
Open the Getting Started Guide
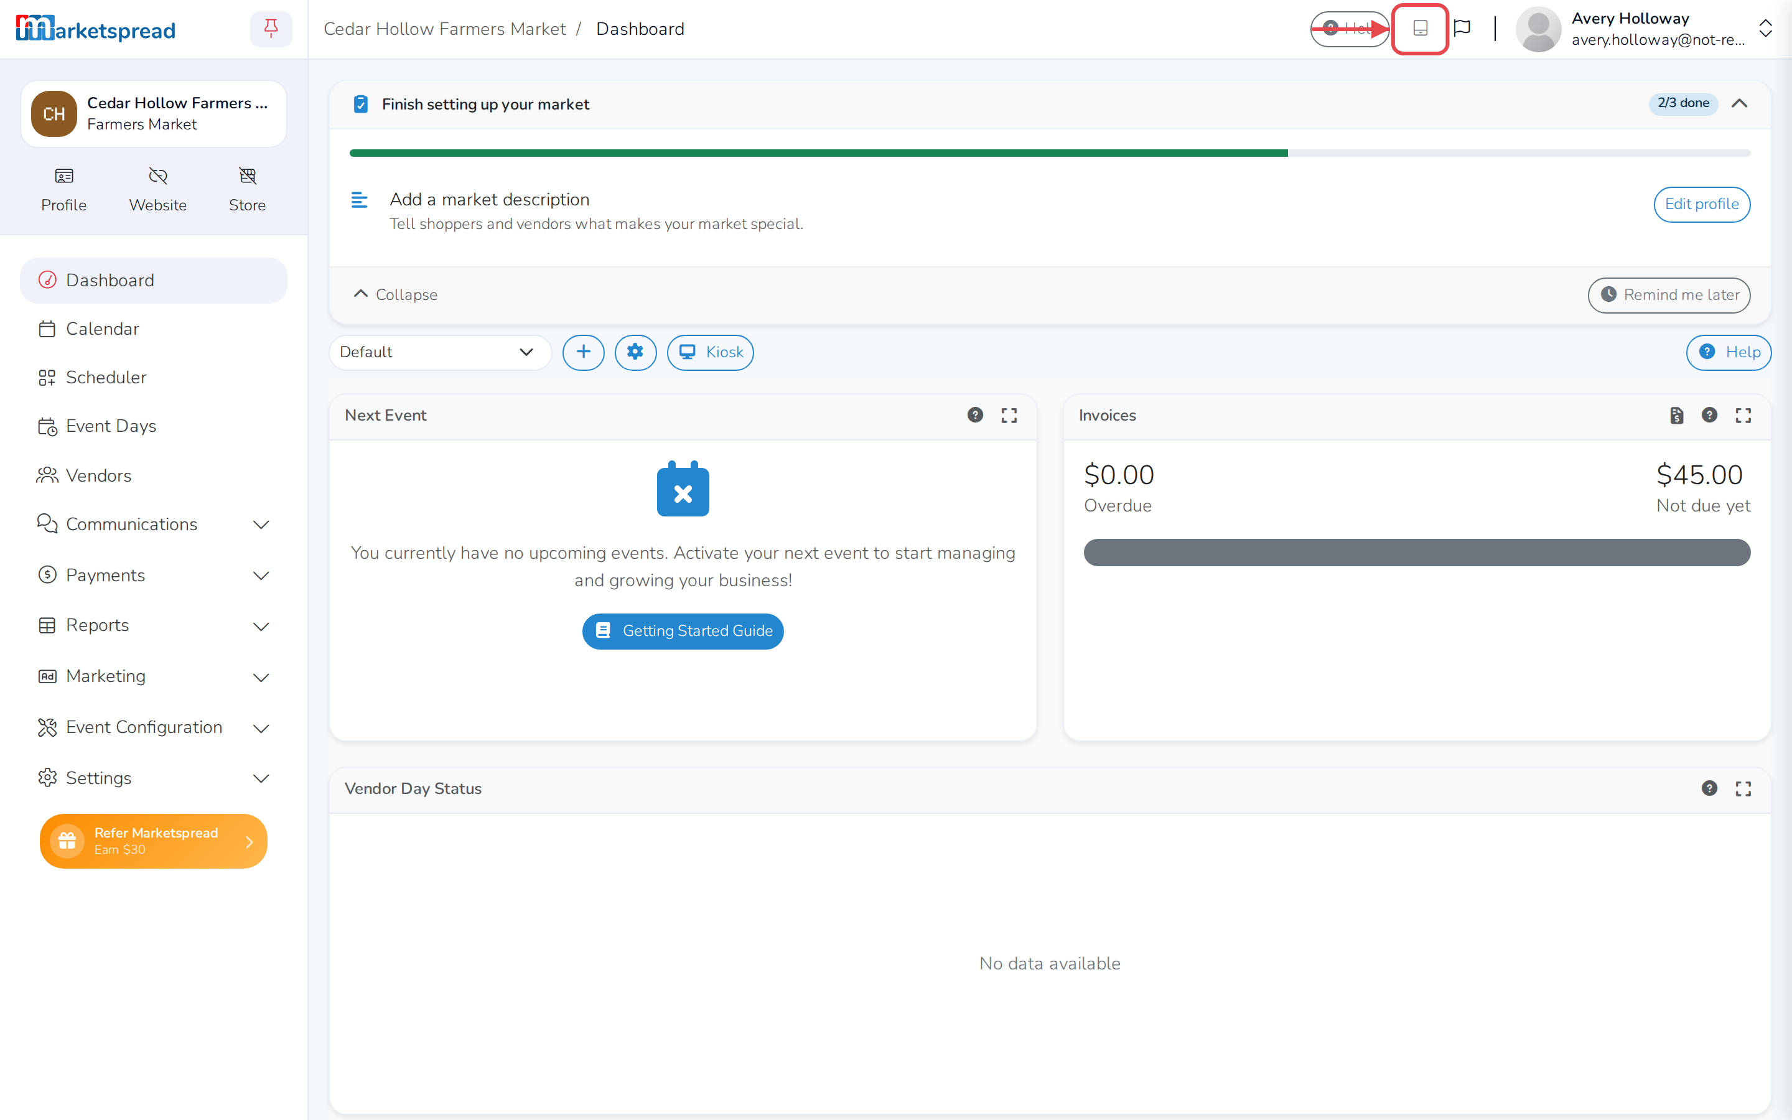tap(683, 631)
